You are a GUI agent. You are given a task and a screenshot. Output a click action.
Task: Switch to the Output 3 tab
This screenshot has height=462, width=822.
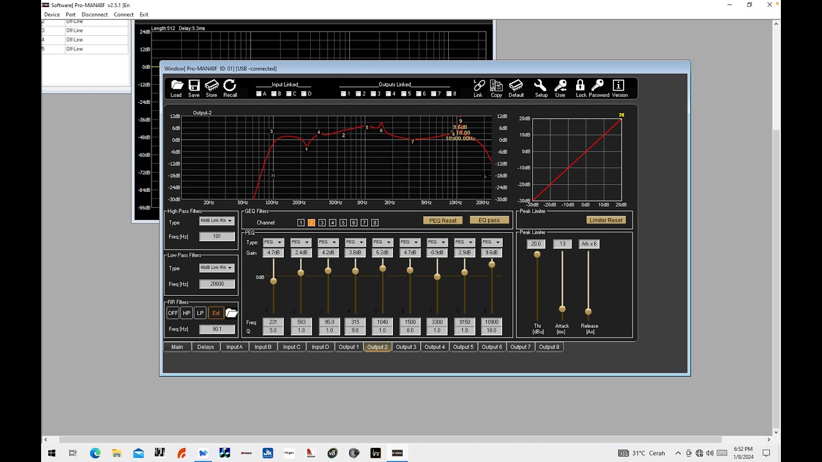coord(406,347)
